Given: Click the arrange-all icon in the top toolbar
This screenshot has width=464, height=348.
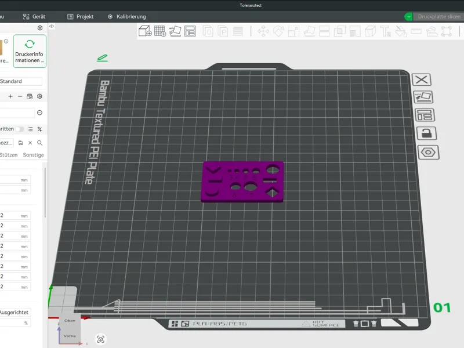Looking at the screenshot, I should tap(190, 31).
